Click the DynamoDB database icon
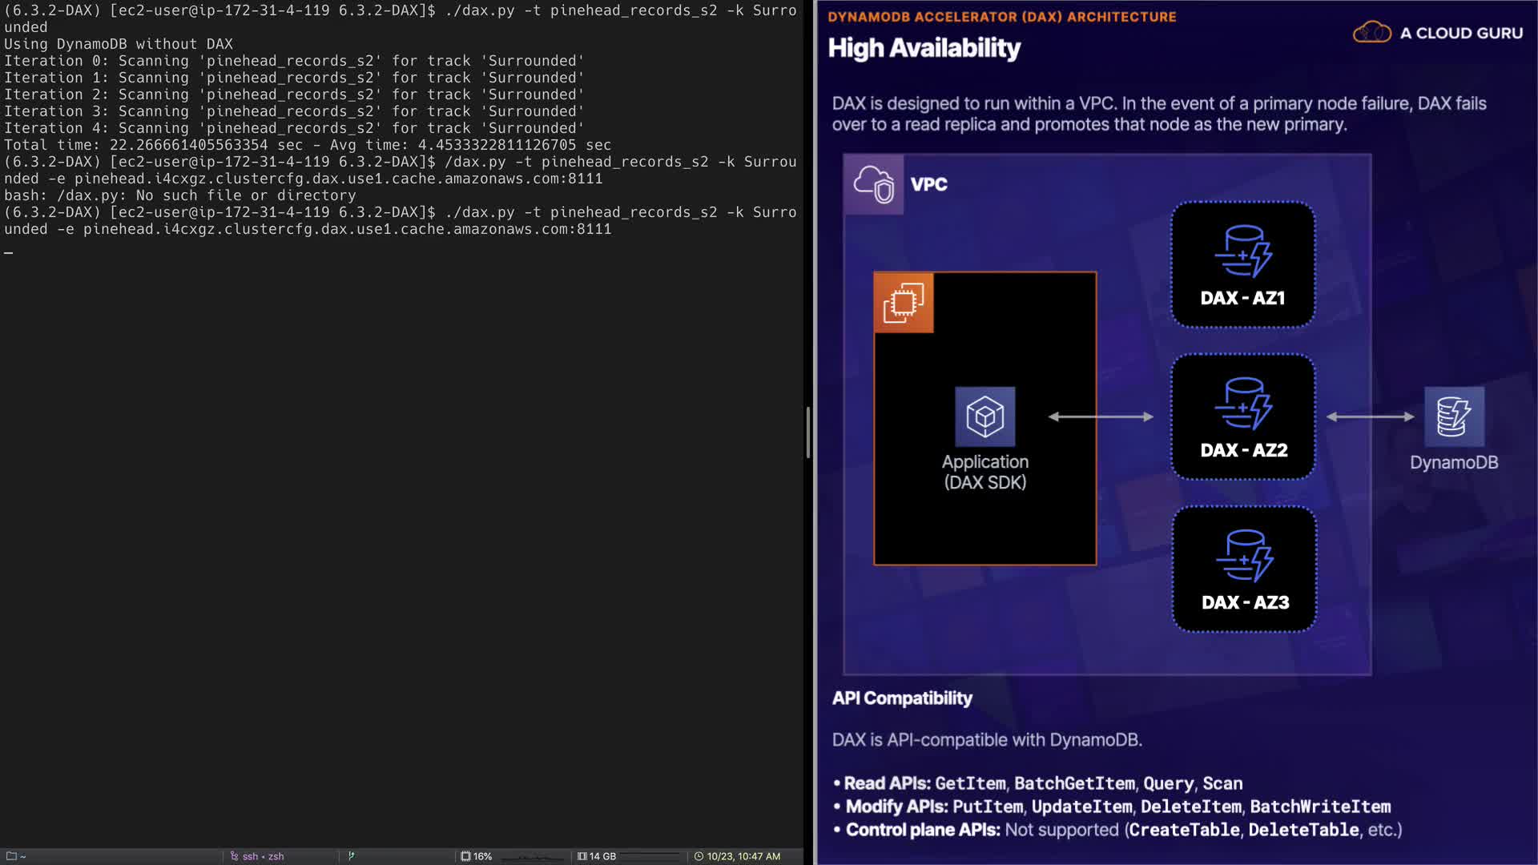 click(1454, 416)
